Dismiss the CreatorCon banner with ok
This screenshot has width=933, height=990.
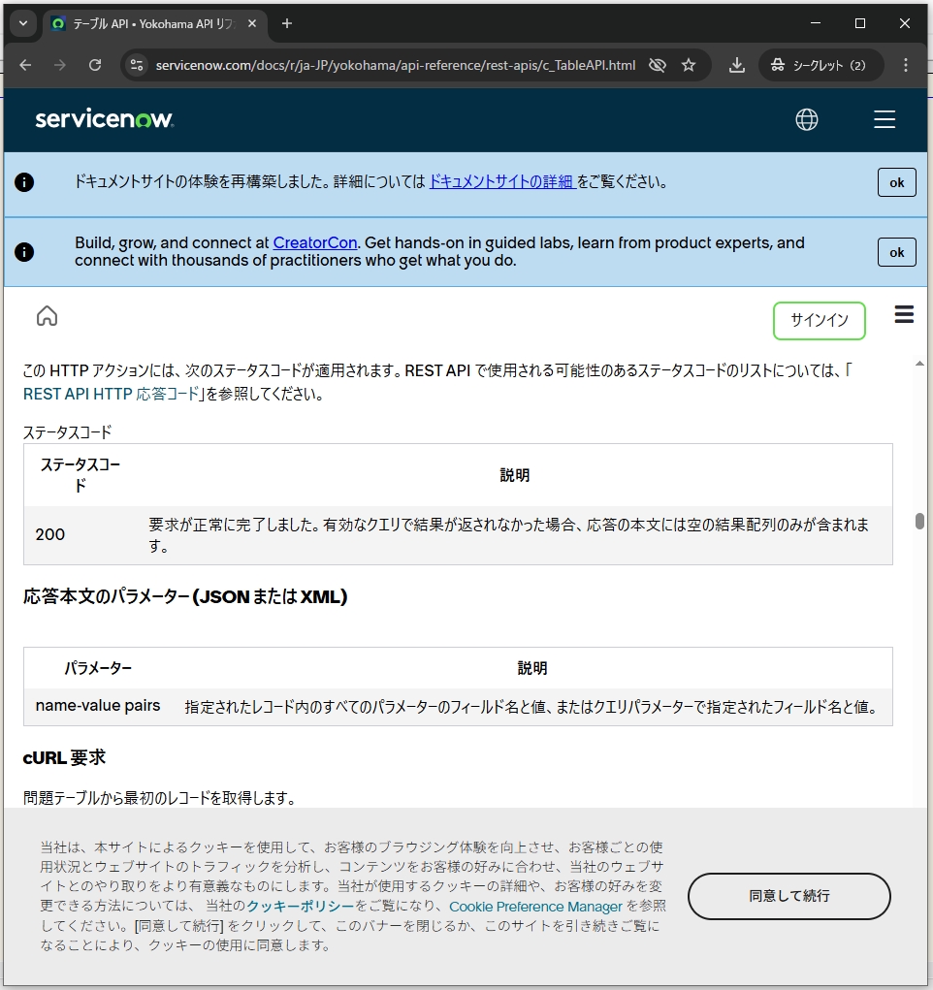896,252
